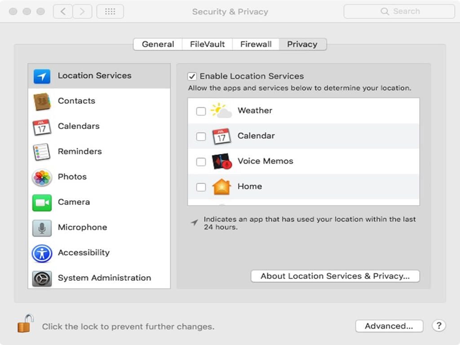Switch to the Firewall tab

pyautogui.click(x=256, y=44)
